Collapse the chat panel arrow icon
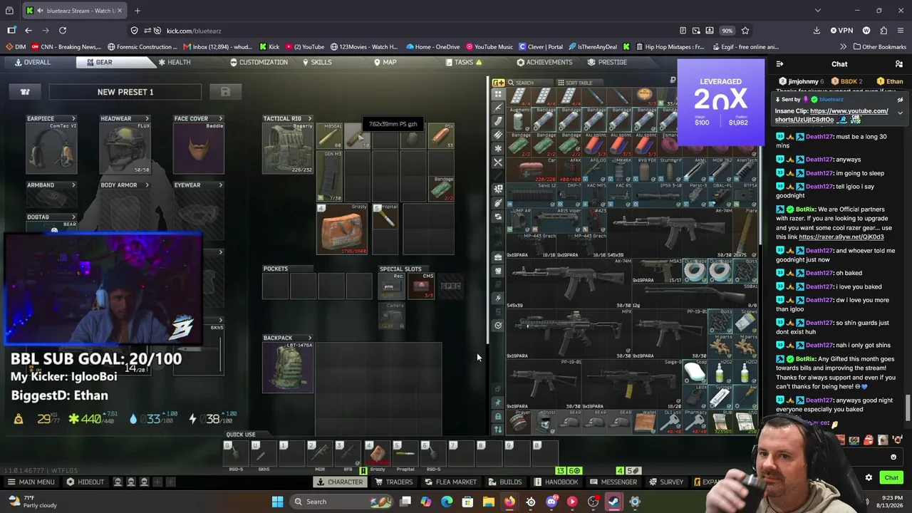Viewport: 912px width, 513px height. pyautogui.click(x=780, y=64)
